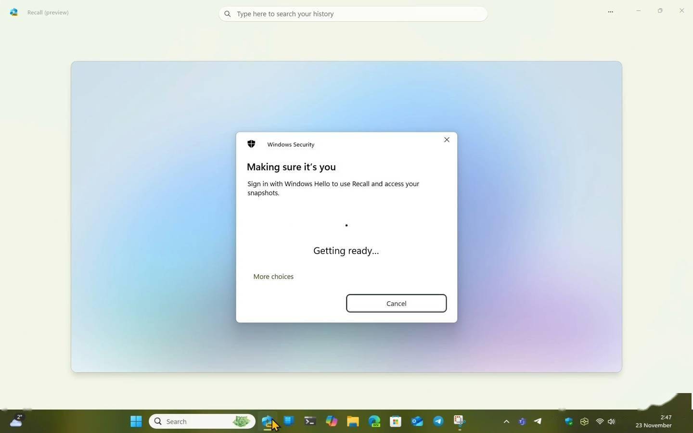The width and height of the screenshot is (693, 433).
Task: Open the volume speaker icon
Action: pos(611,421)
